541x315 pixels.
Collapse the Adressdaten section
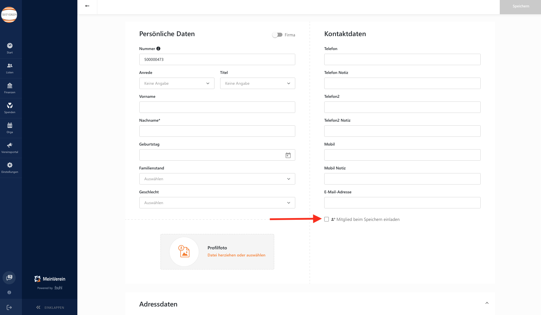(x=487, y=303)
